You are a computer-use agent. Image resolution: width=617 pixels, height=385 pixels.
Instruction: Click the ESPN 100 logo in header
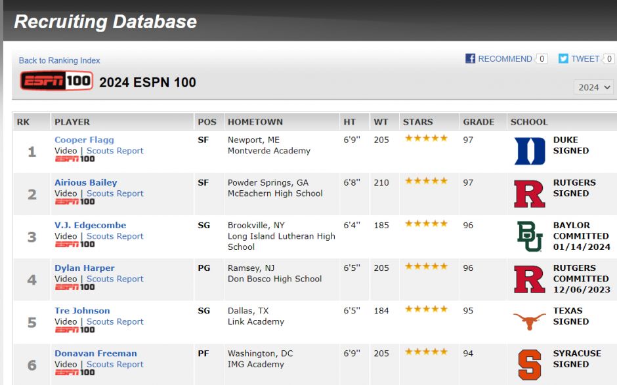[56, 81]
